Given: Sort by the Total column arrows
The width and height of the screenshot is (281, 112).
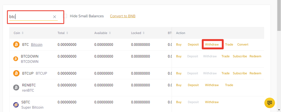Looking at the screenshot, I should [67, 33].
